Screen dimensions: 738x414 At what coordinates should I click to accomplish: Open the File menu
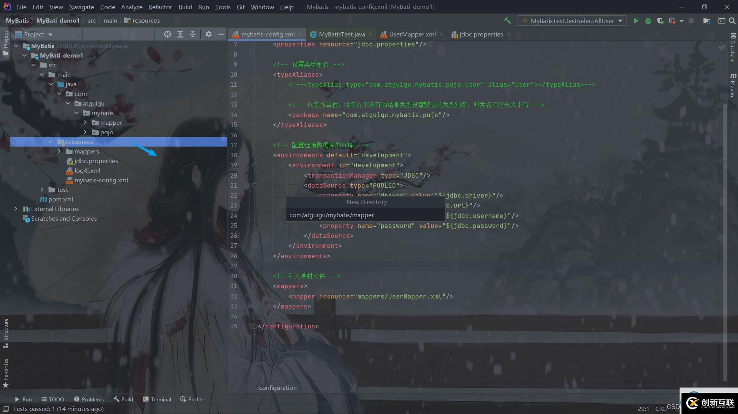tap(22, 7)
